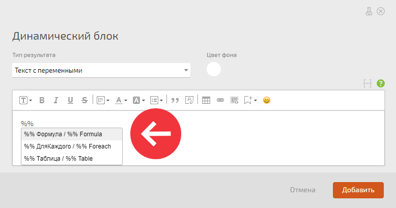Open the text background color dropdown

point(138,100)
